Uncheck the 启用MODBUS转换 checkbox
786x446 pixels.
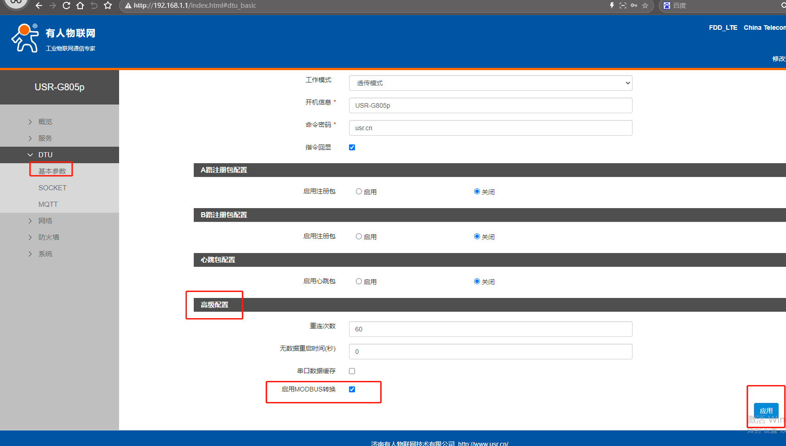[352, 389]
